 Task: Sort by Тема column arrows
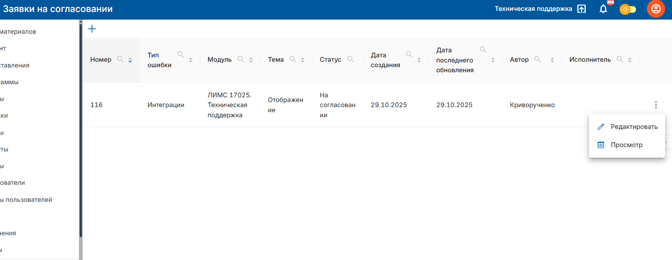click(x=303, y=60)
